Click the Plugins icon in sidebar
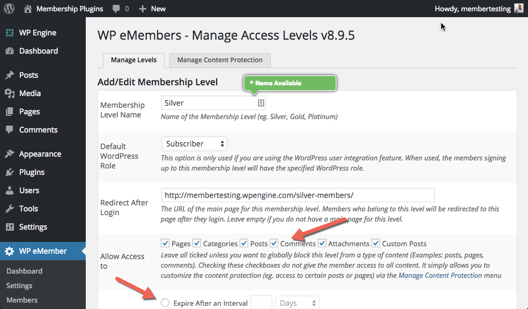 click(10, 172)
